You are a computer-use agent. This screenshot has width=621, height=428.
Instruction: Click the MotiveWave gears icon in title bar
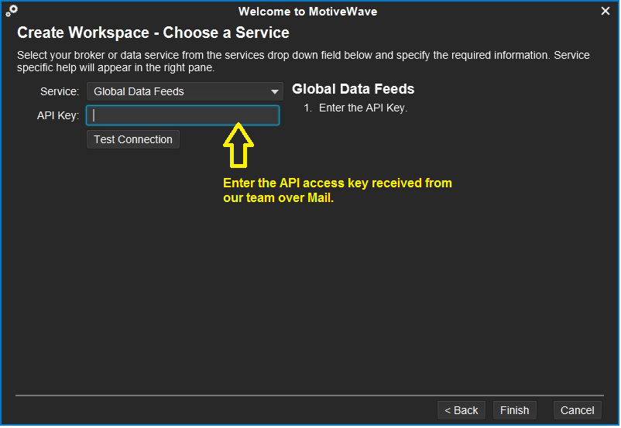coord(12,11)
